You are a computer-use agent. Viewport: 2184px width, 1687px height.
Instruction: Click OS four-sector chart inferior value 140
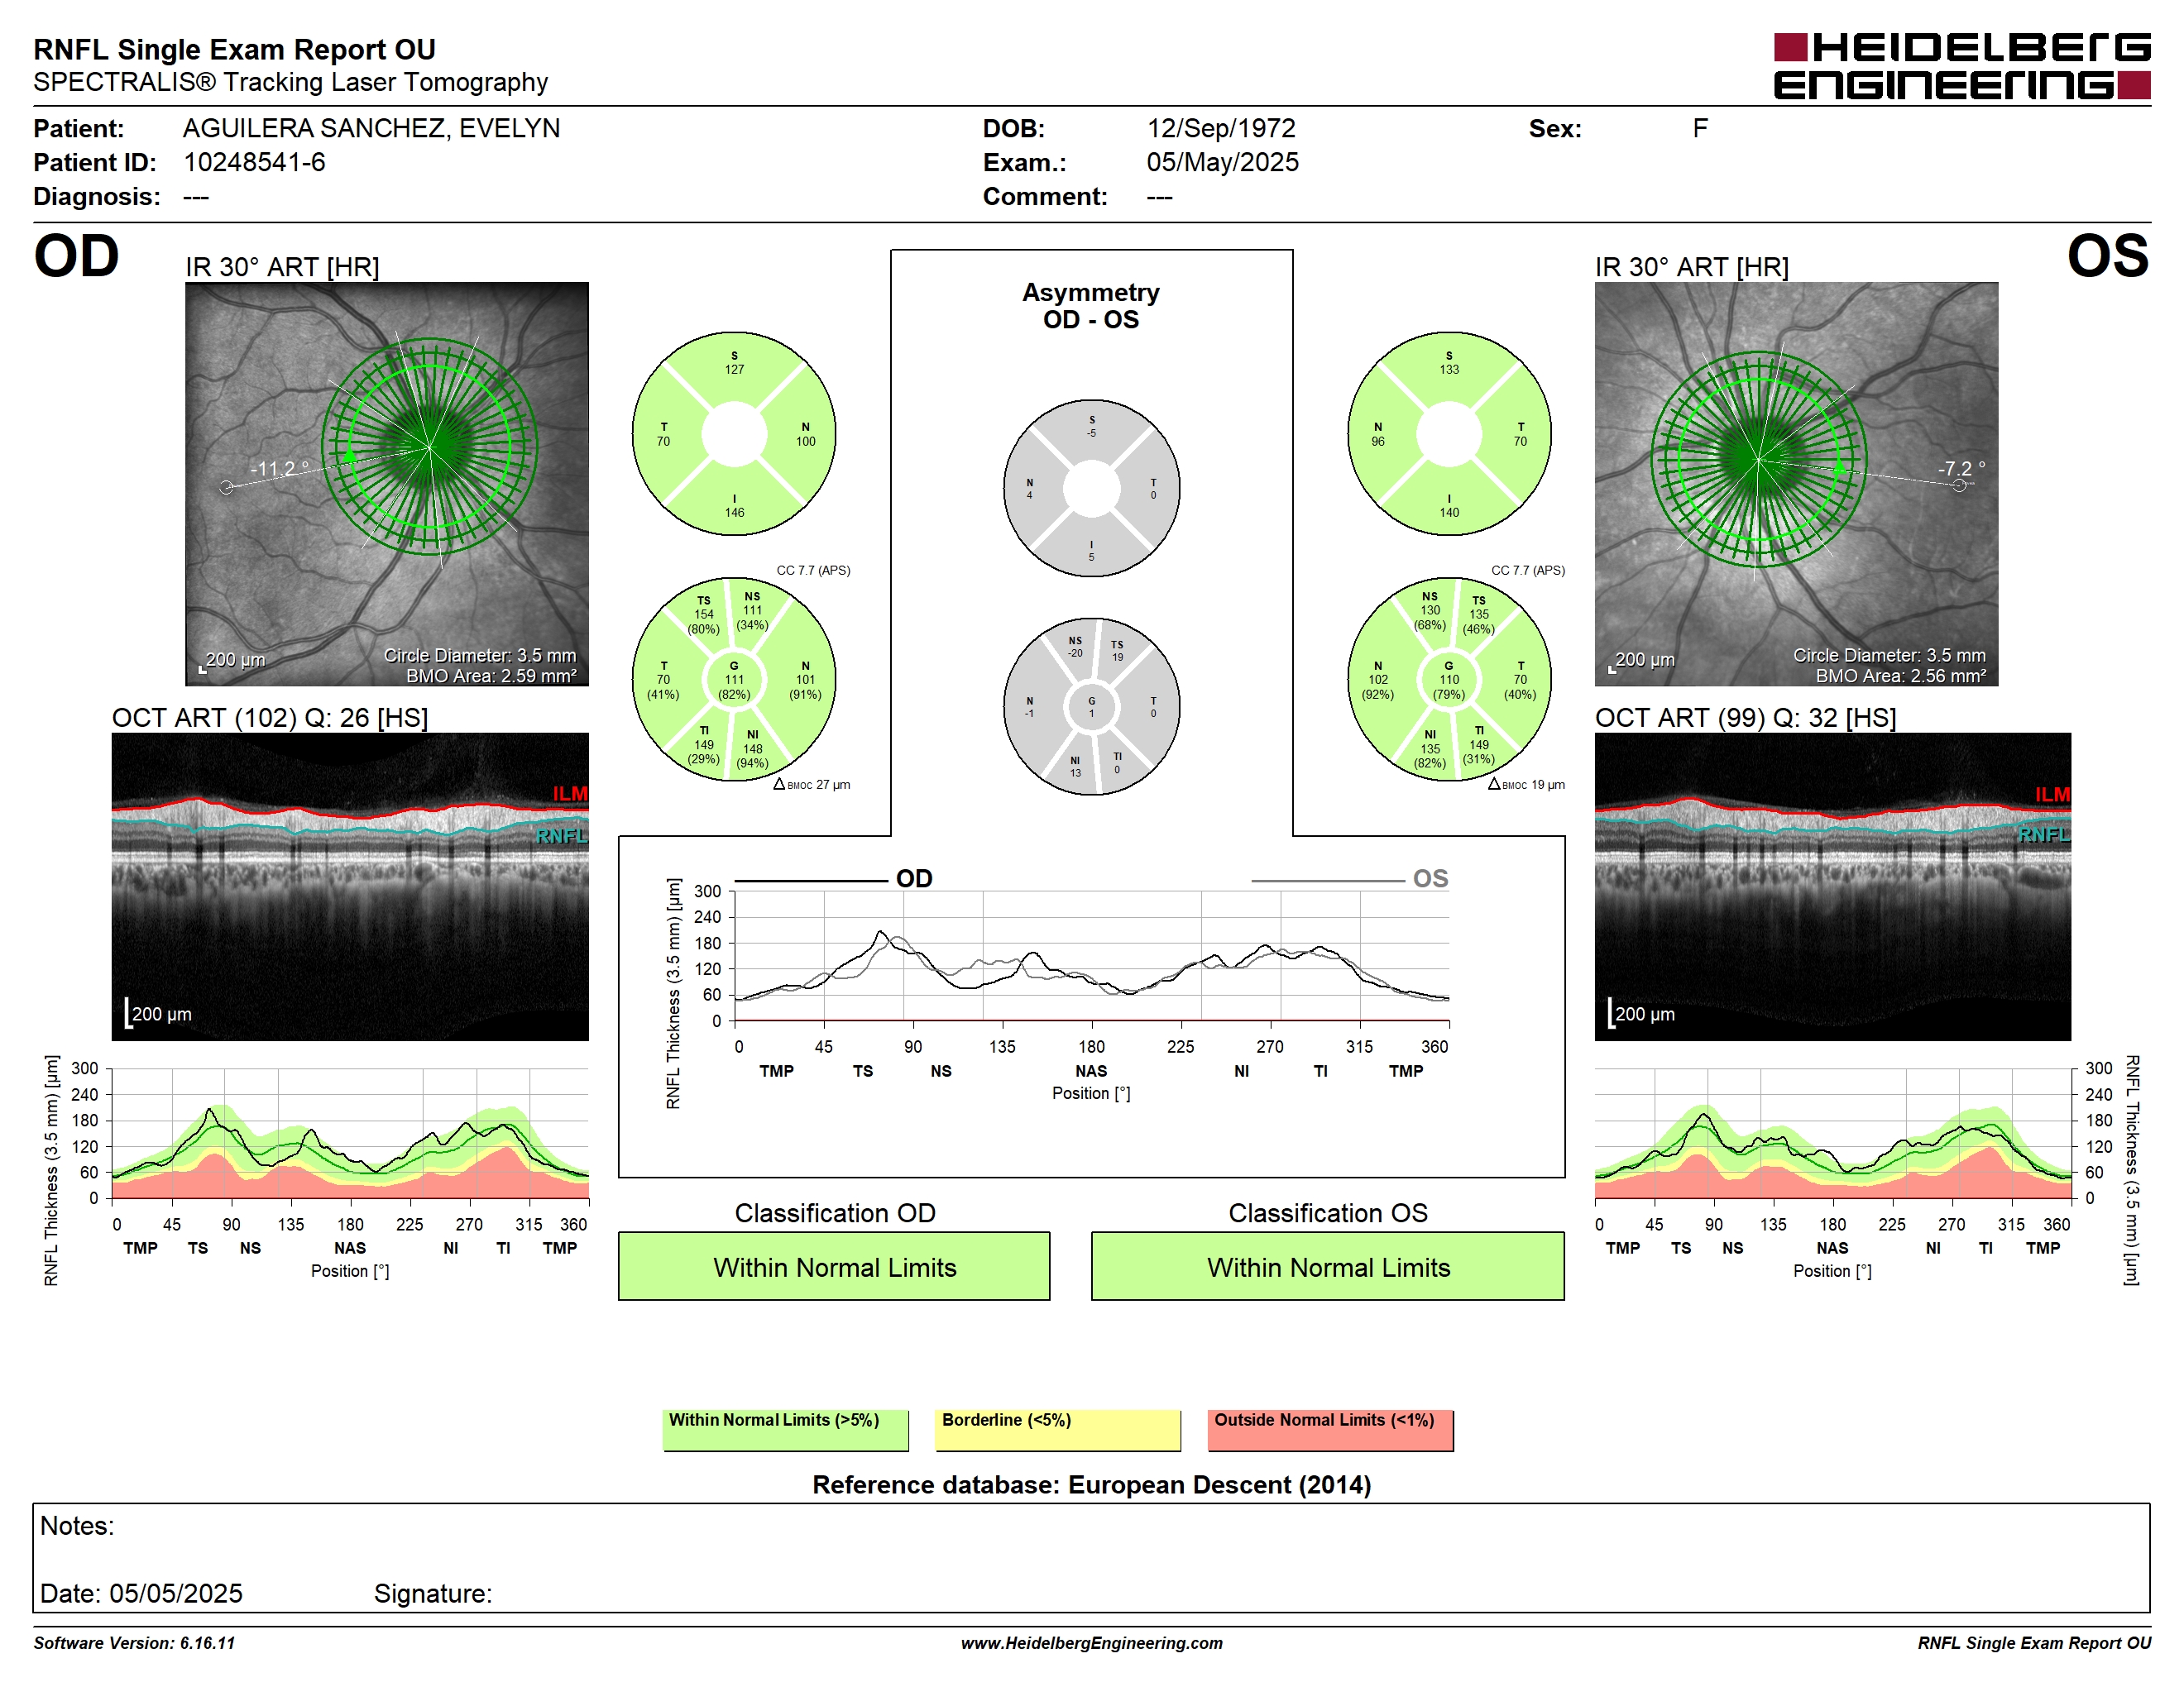coord(1449,513)
